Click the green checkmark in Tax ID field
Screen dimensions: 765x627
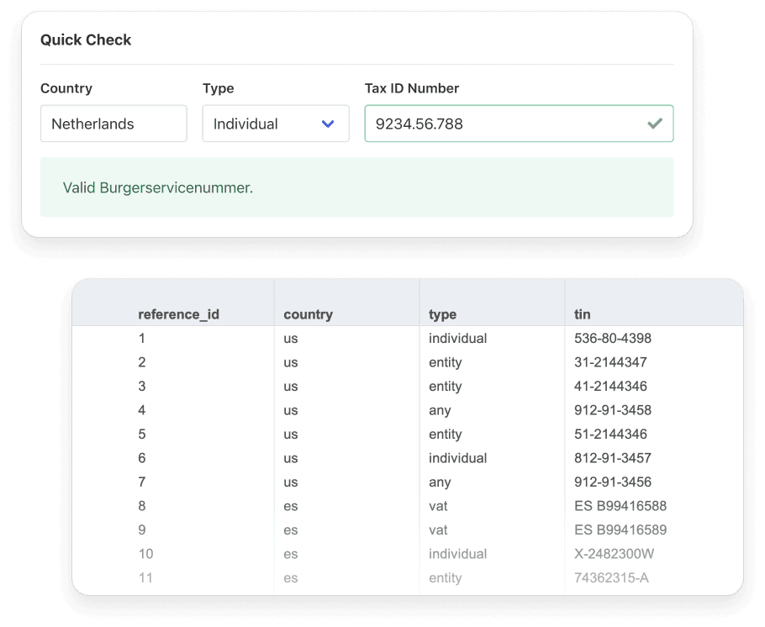click(x=656, y=123)
